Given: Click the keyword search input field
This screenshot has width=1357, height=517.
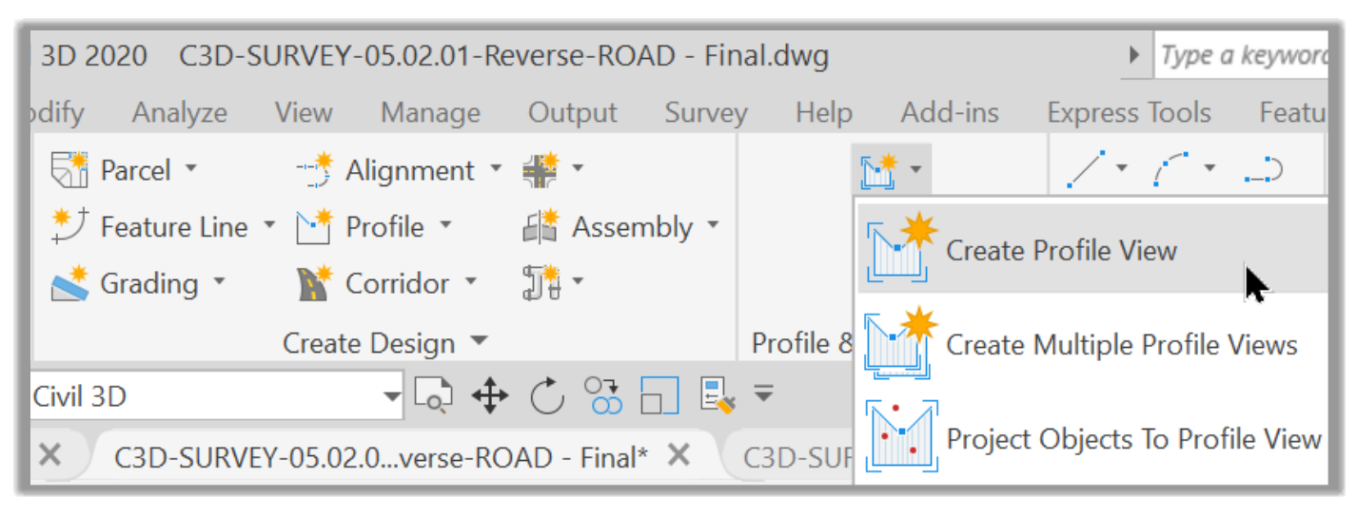Looking at the screenshot, I should (1242, 55).
